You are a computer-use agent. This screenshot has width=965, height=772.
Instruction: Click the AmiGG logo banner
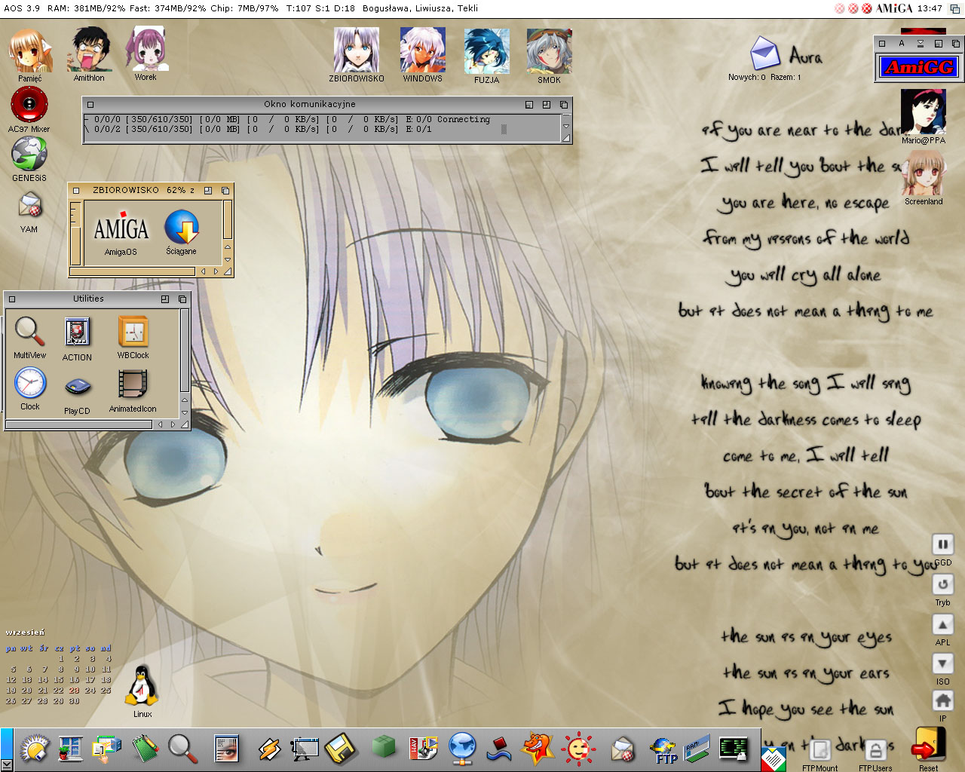click(920, 67)
